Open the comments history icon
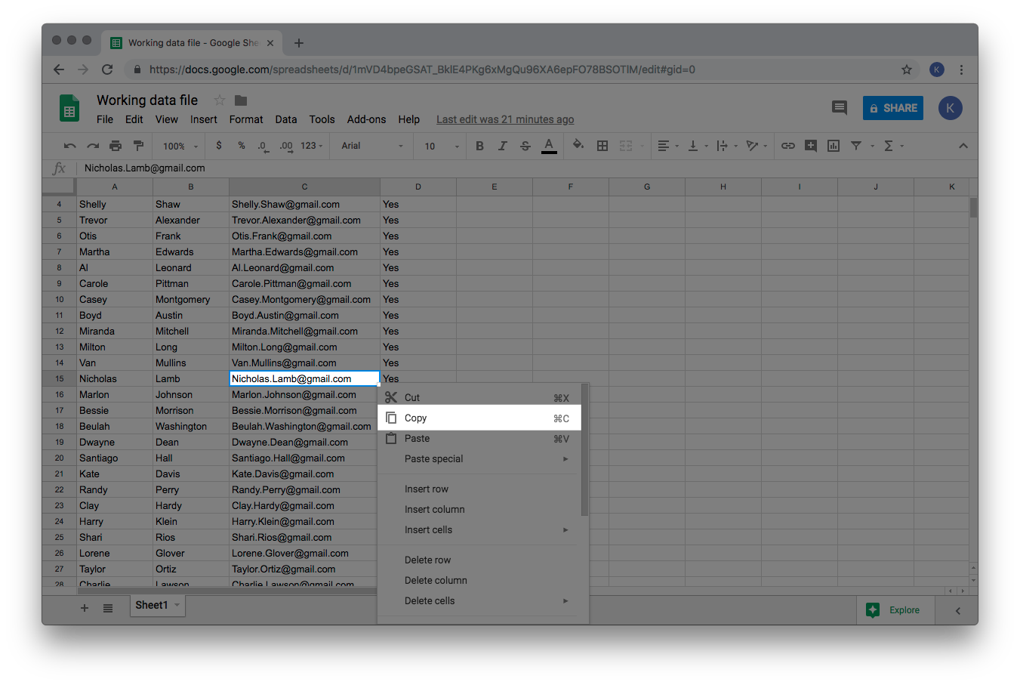1020x685 pixels. 840,108
